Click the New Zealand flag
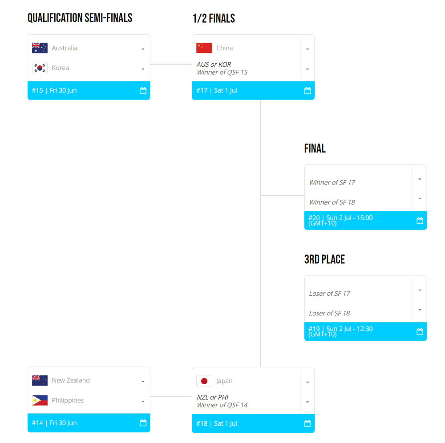445x443 pixels. (x=40, y=380)
